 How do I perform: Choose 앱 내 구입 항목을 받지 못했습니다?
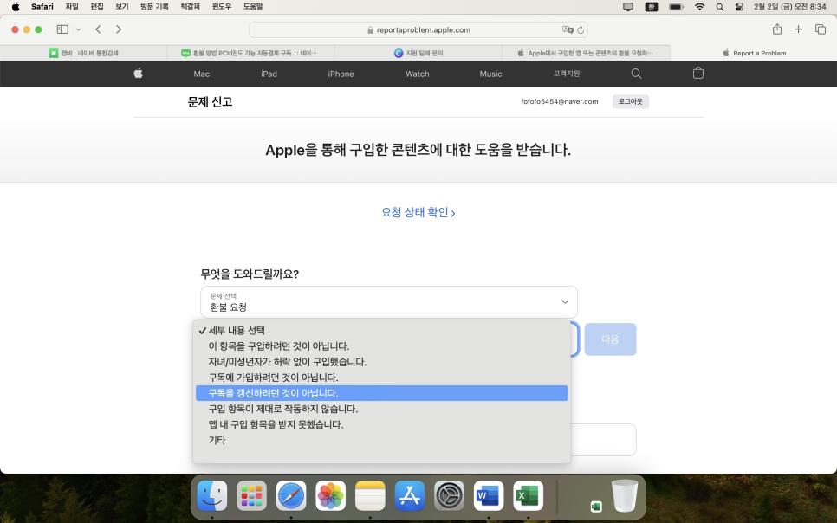[381, 425]
